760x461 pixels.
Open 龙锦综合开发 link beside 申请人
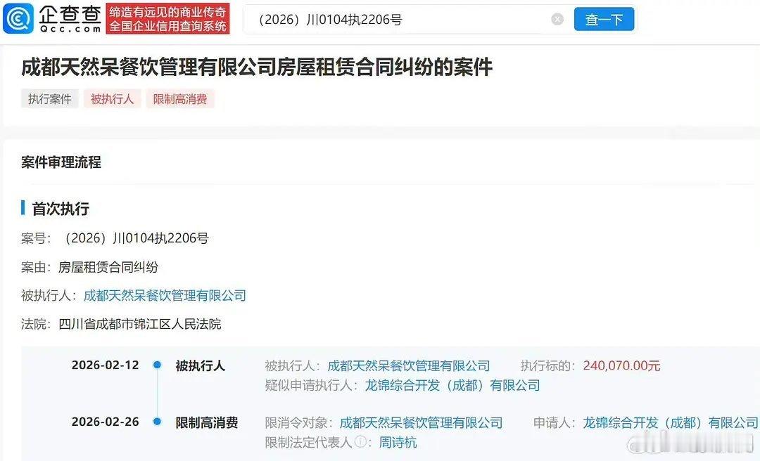pos(671,423)
